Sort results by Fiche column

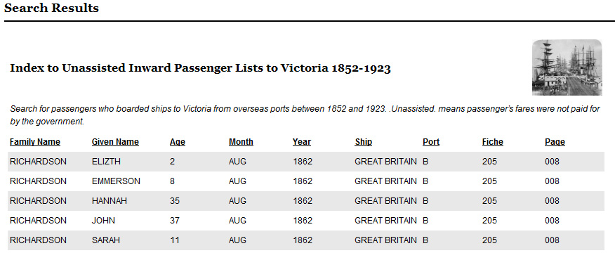(493, 142)
